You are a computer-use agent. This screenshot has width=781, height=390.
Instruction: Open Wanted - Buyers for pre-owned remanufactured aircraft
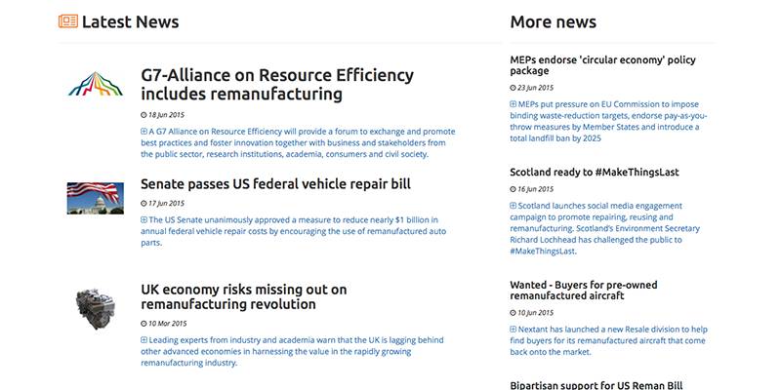coord(584,291)
